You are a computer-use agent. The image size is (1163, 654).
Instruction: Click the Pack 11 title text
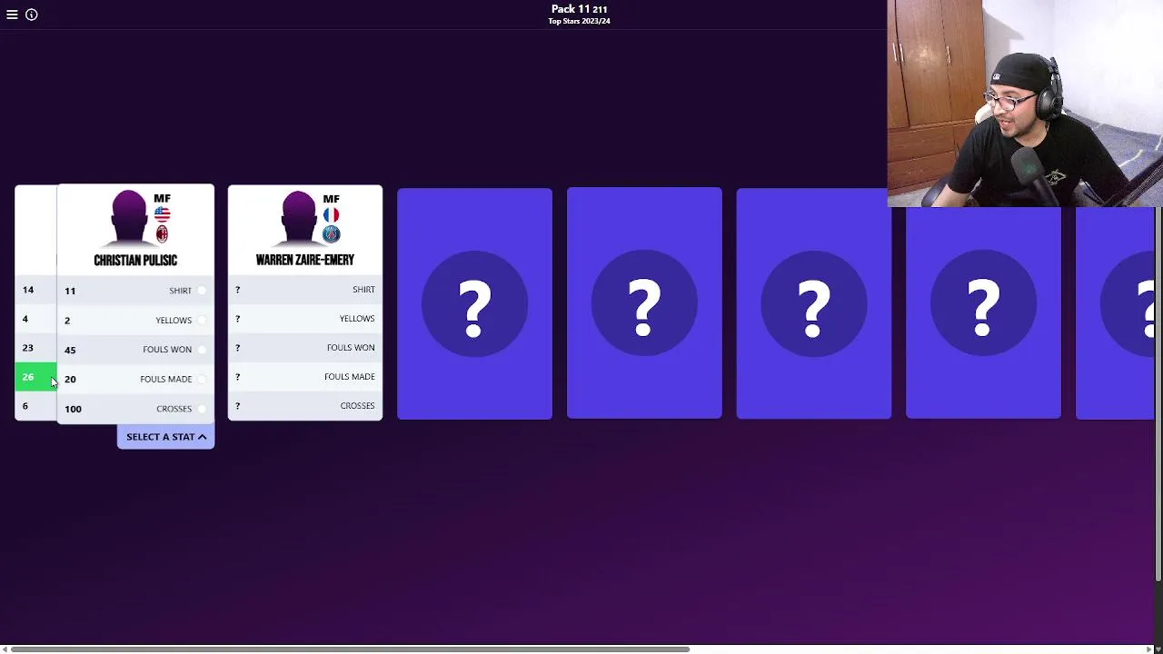579,9
